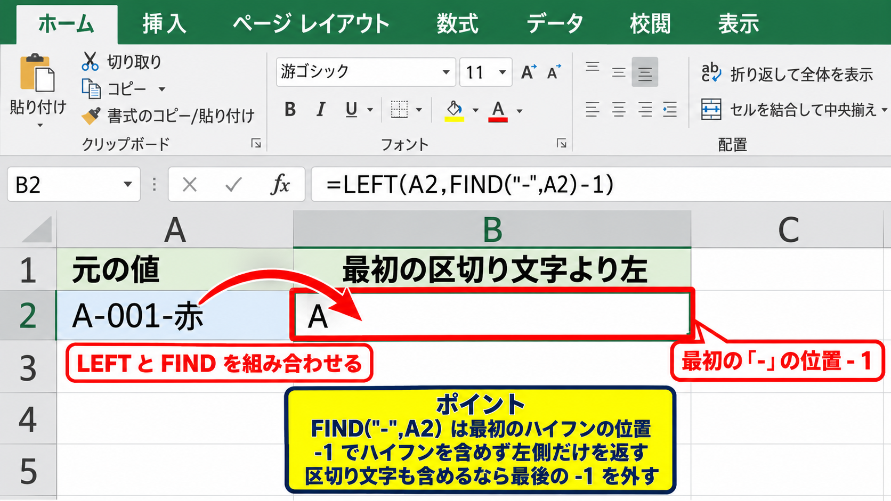
Task: Decrease font size with the smaller A
Action: (x=554, y=72)
